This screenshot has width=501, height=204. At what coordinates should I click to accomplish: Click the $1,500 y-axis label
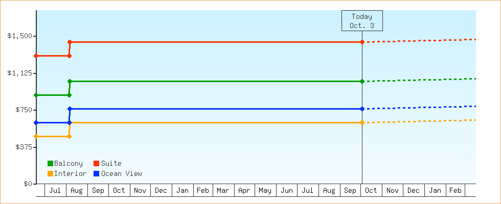pos(19,36)
